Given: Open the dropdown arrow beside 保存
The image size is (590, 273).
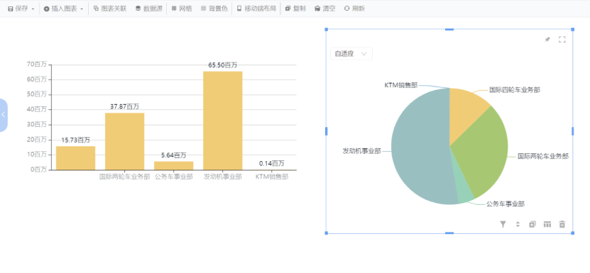Looking at the screenshot, I should 33,9.
